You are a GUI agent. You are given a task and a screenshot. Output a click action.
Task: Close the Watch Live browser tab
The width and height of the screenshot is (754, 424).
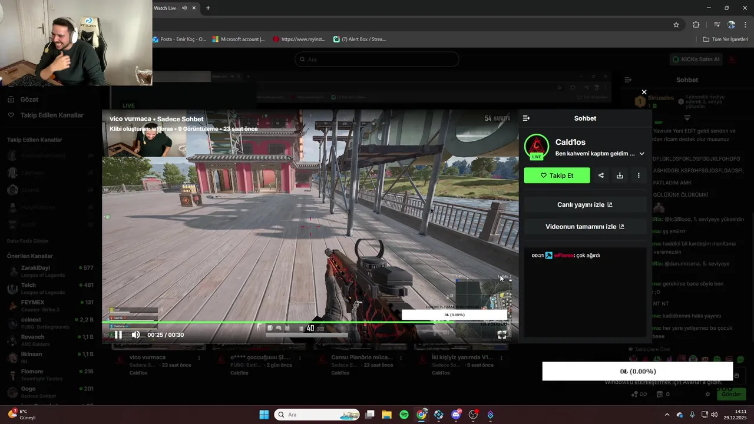pyautogui.click(x=195, y=8)
